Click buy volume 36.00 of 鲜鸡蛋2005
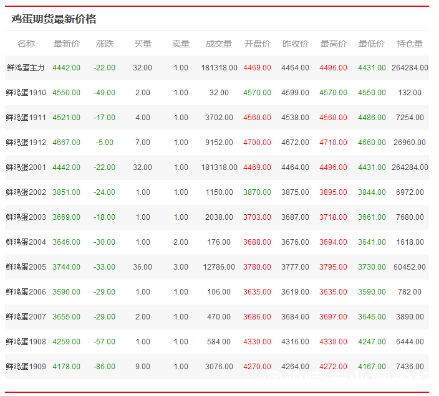The image size is (439, 396). [143, 266]
